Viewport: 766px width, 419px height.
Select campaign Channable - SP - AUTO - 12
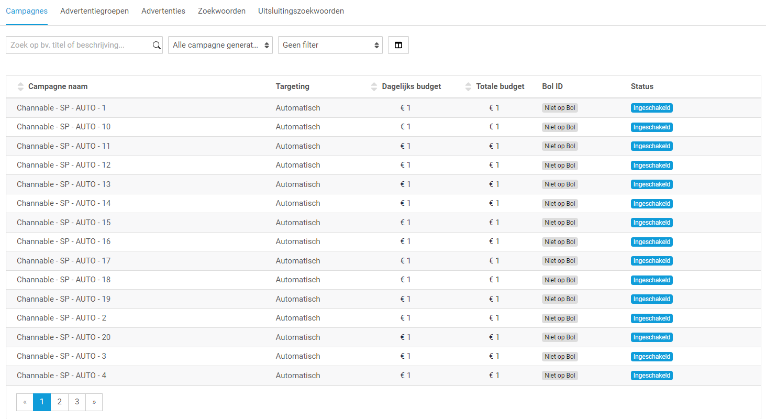(x=63, y=165)
